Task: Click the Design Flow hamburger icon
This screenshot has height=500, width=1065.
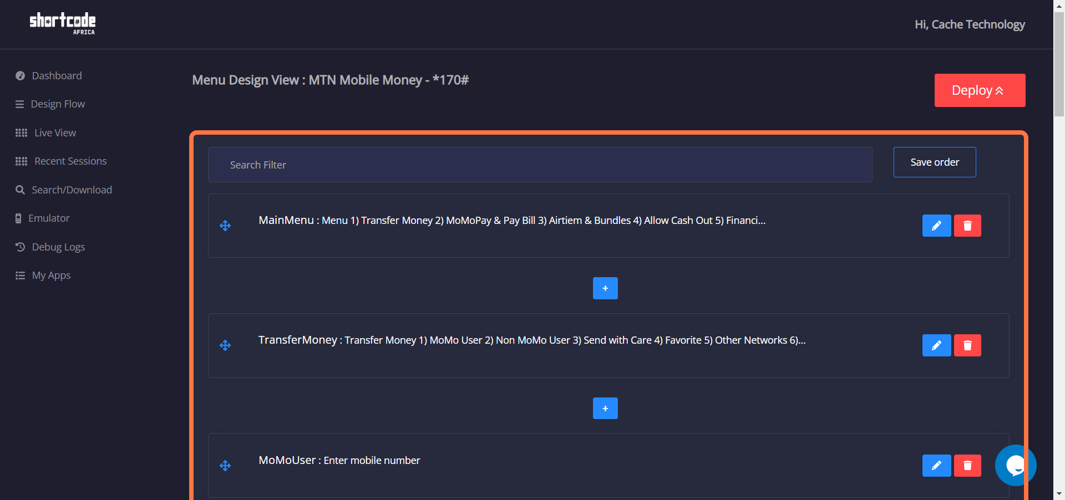Action: (19, 104)
